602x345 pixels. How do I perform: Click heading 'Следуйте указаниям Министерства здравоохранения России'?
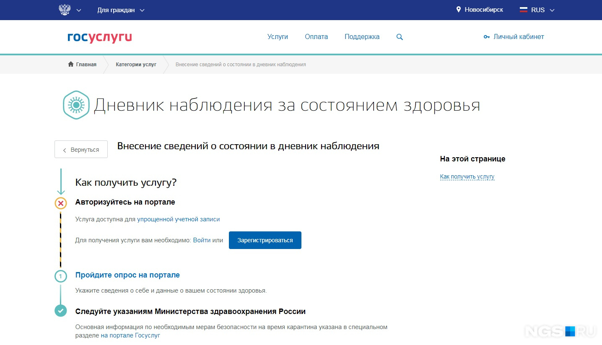[x=190, y=311]
